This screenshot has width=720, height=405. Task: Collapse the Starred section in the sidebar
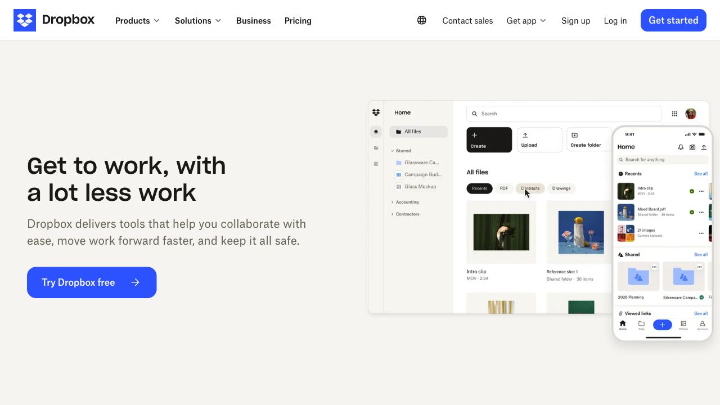pos(392,151)
